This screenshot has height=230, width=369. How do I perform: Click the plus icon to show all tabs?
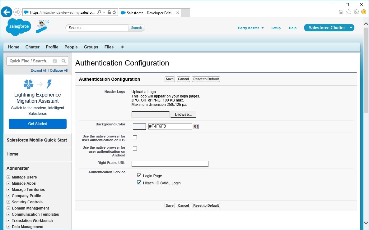(123, 47)
